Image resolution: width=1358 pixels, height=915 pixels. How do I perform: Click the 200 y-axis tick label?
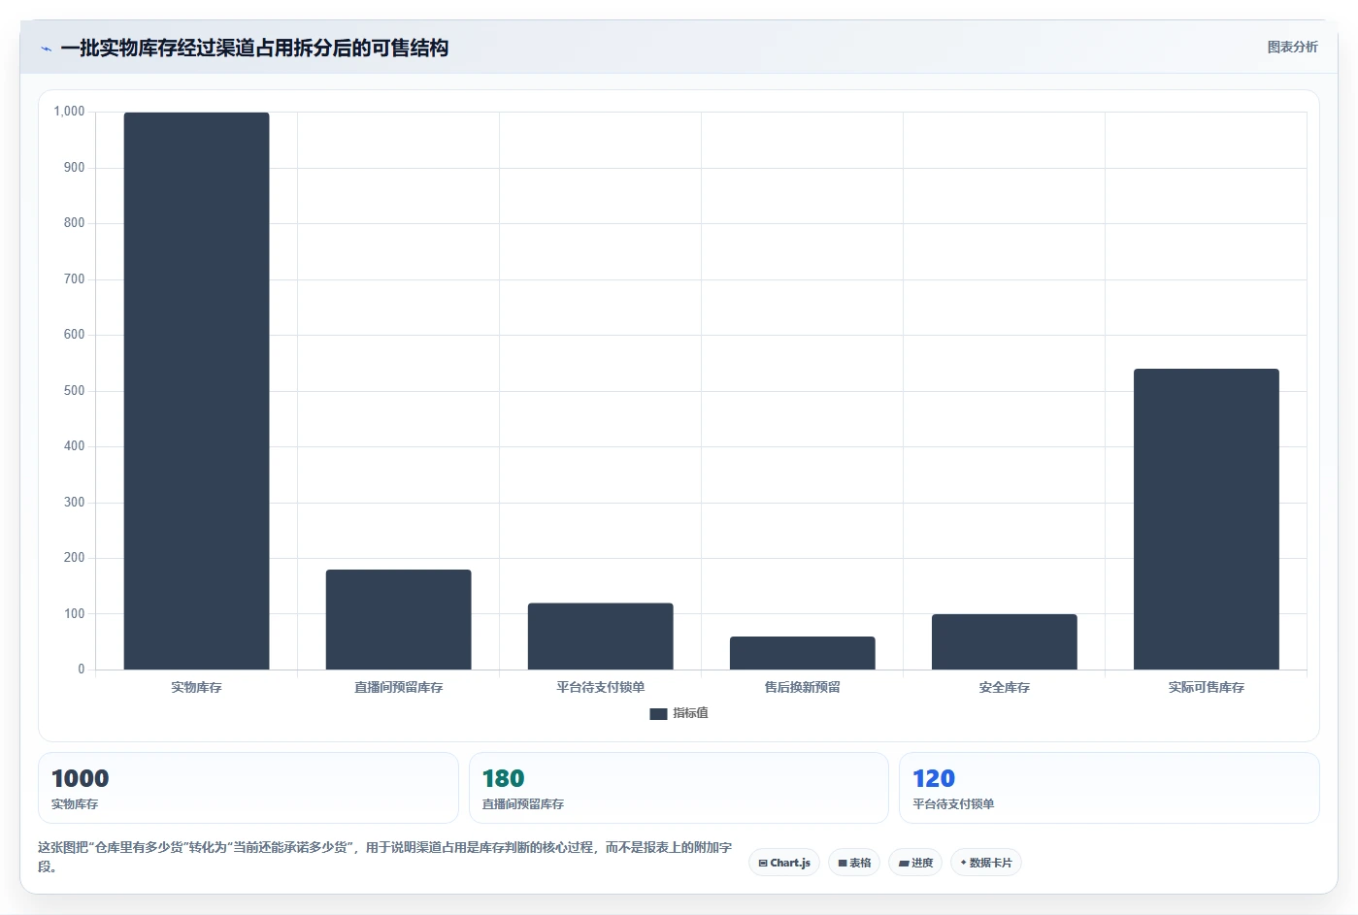pos(74,558)
